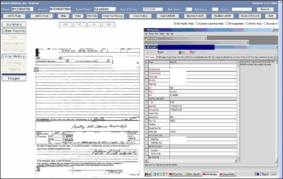Click the Hold For Review button

click(113, 16)
